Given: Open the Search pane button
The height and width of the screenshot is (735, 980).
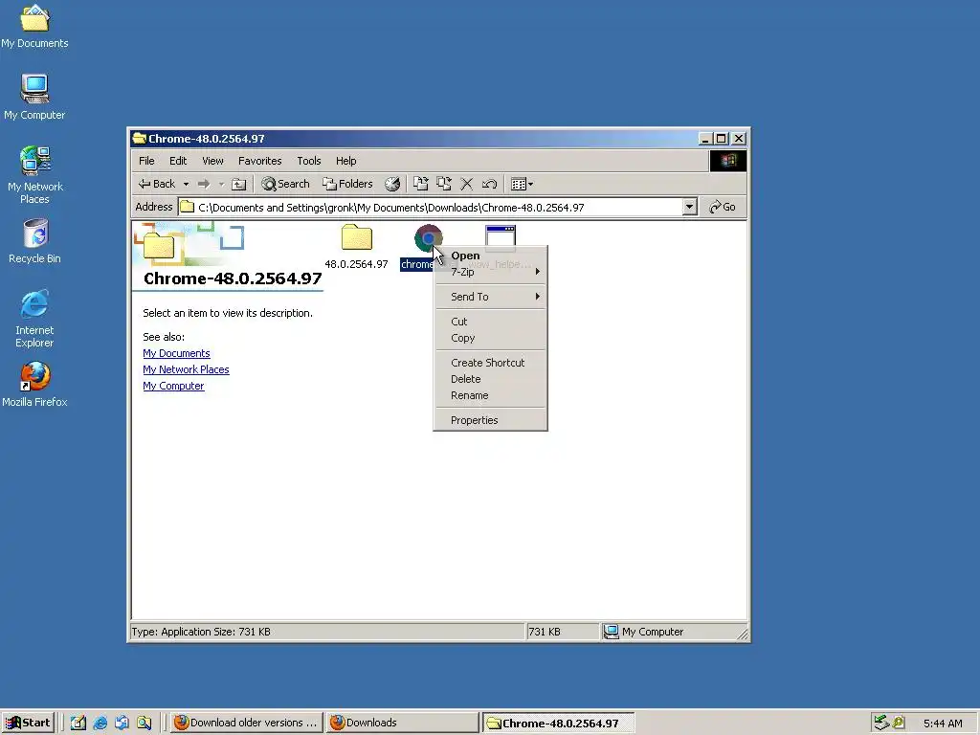Looking at the screenshot, I should tap(285, 184).
